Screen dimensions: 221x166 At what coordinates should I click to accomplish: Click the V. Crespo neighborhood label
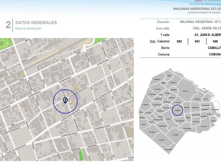point(177,102)
